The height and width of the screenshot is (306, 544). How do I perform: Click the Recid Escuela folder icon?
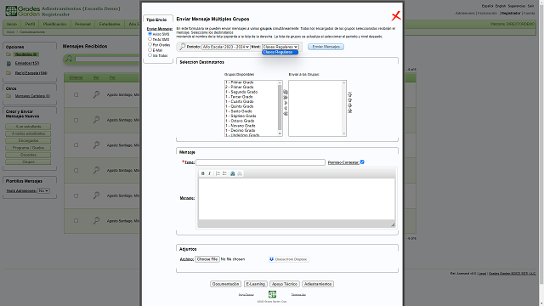8,73
